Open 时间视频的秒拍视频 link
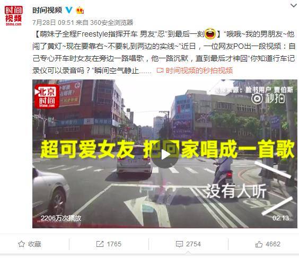The image size is (299, 258). (x=199, y=70)
